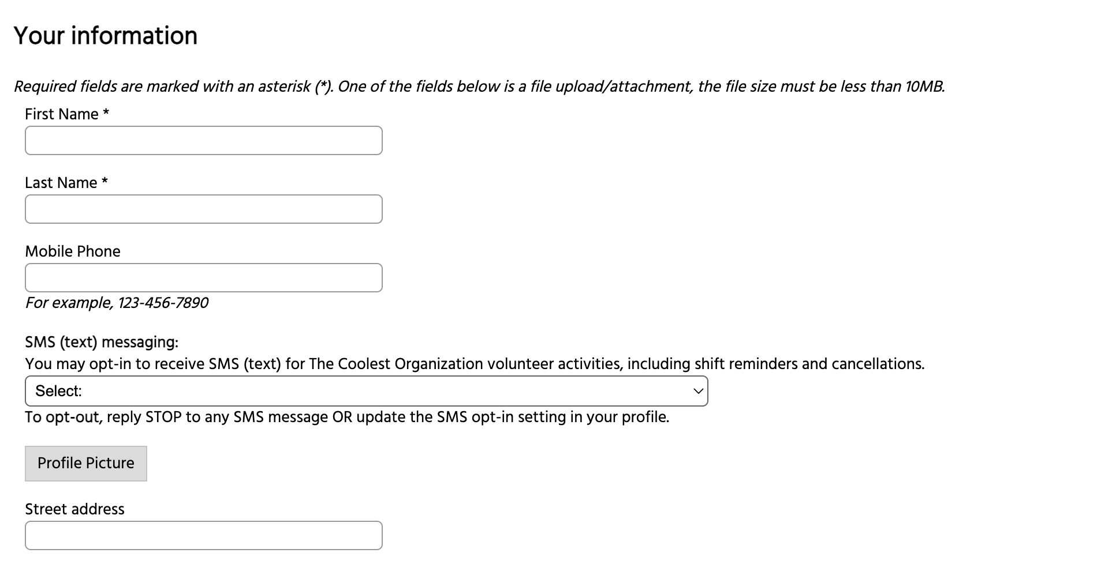Select the Street address input box
Viewport: 1112px width, 564px height.
(203, 536)
